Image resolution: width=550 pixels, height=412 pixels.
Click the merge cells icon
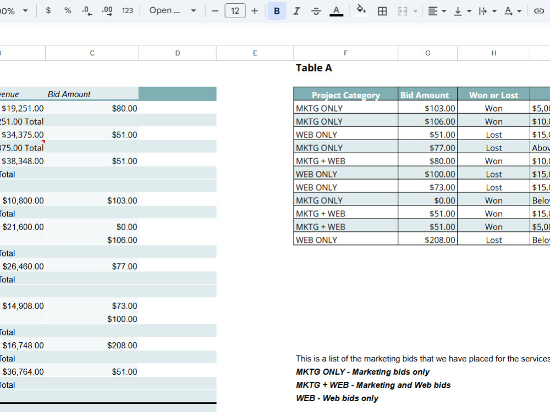[x=403, y=11]
